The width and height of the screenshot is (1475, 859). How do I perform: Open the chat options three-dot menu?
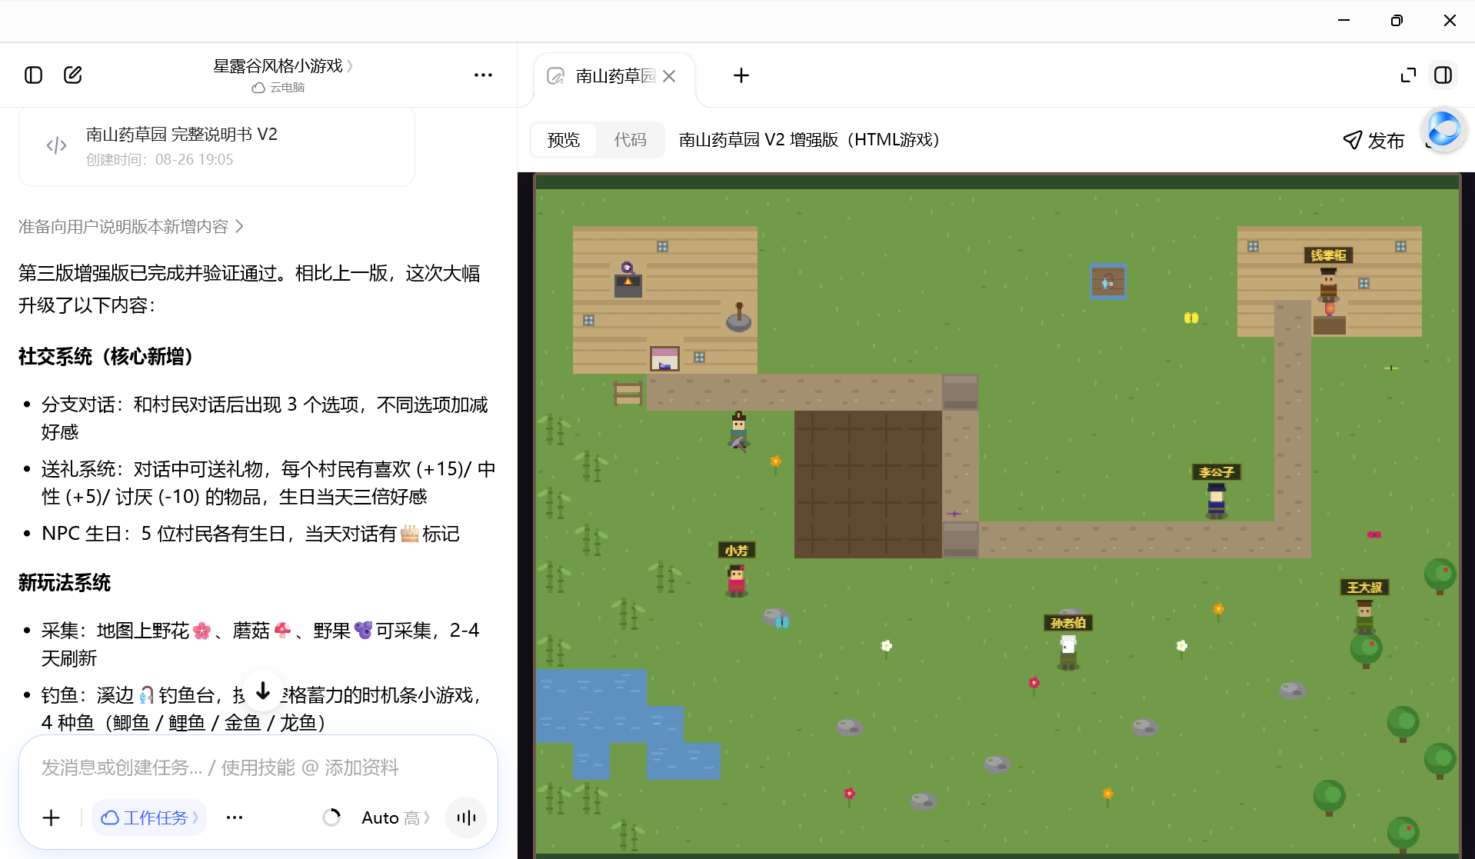483,75
